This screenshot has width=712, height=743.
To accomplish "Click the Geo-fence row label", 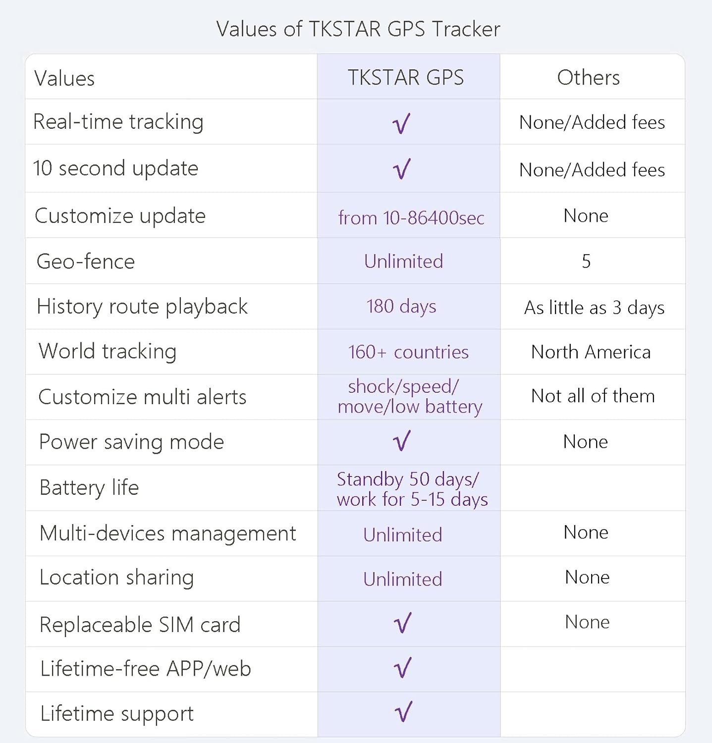I will [x=86, y=262].
